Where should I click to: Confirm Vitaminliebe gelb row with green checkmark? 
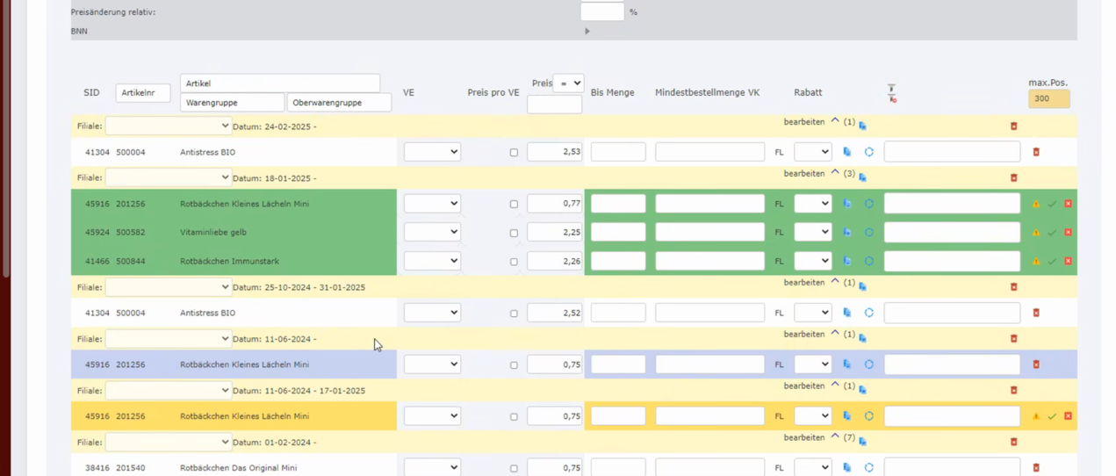coord(1052,233)
